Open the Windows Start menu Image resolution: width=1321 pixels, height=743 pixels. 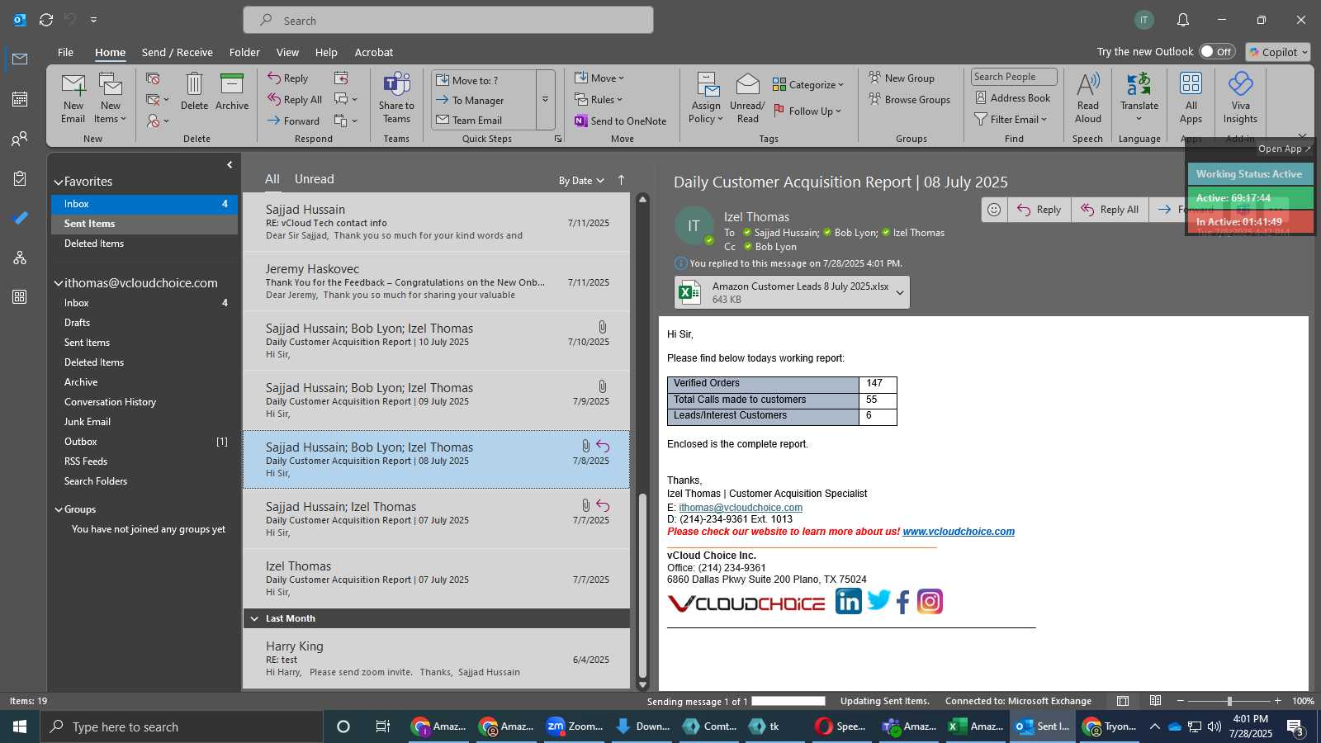tap(20, 726)
